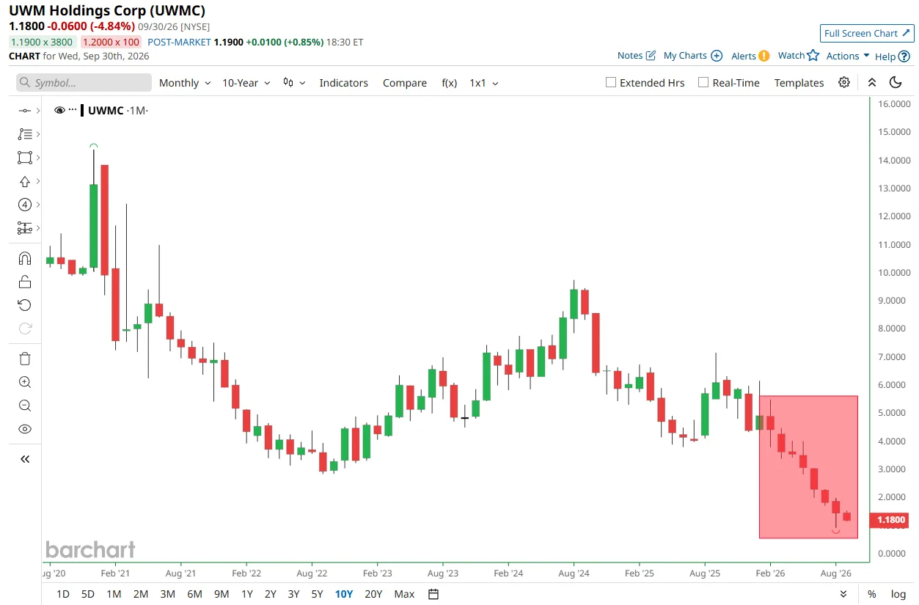Enable the Real-Time checkbox

coord(703,82)
